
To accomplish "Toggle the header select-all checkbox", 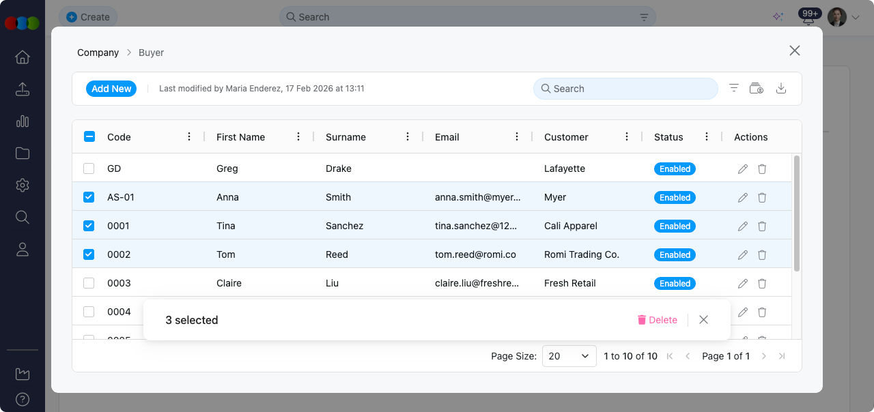I will pyautogui.click(x=89, y=136).
